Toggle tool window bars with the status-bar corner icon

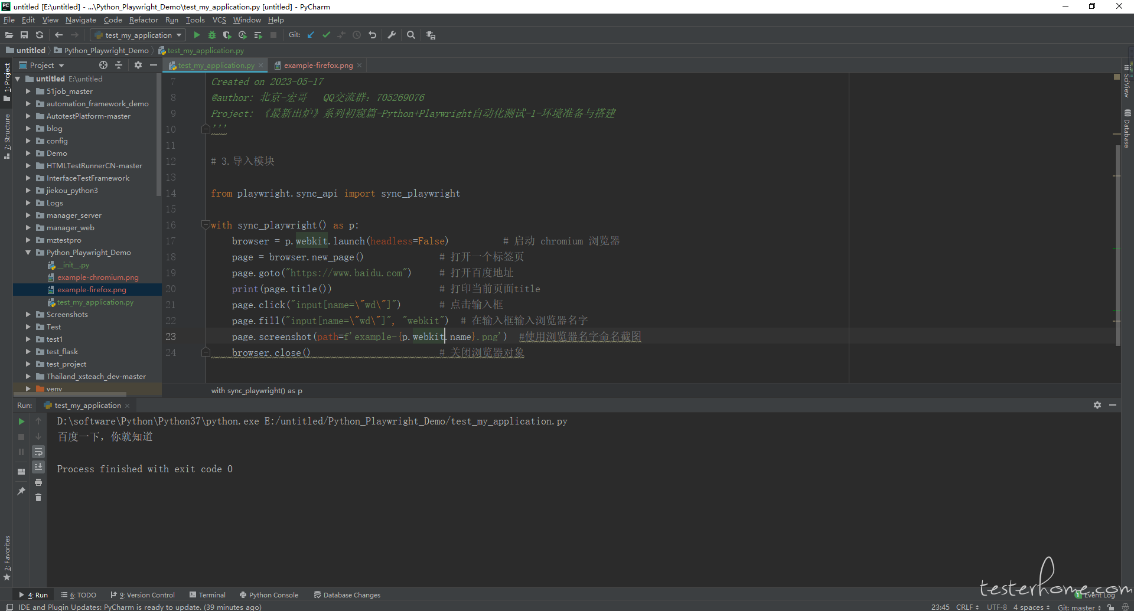tap(9, 607)
